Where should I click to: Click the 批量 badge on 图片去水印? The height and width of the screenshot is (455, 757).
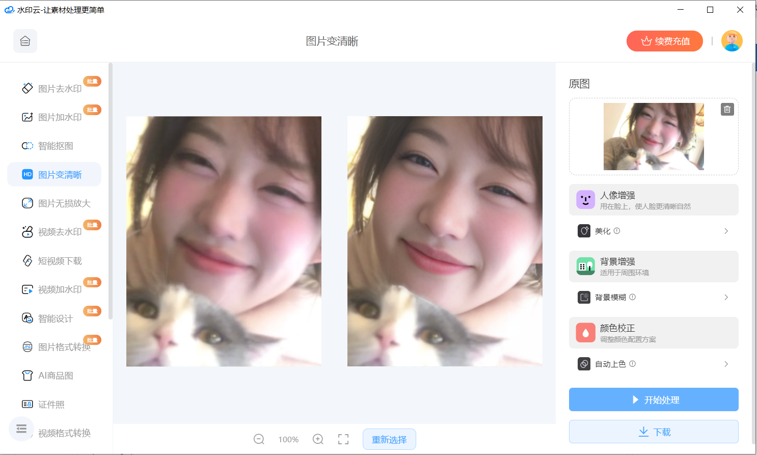click(92, 82)
